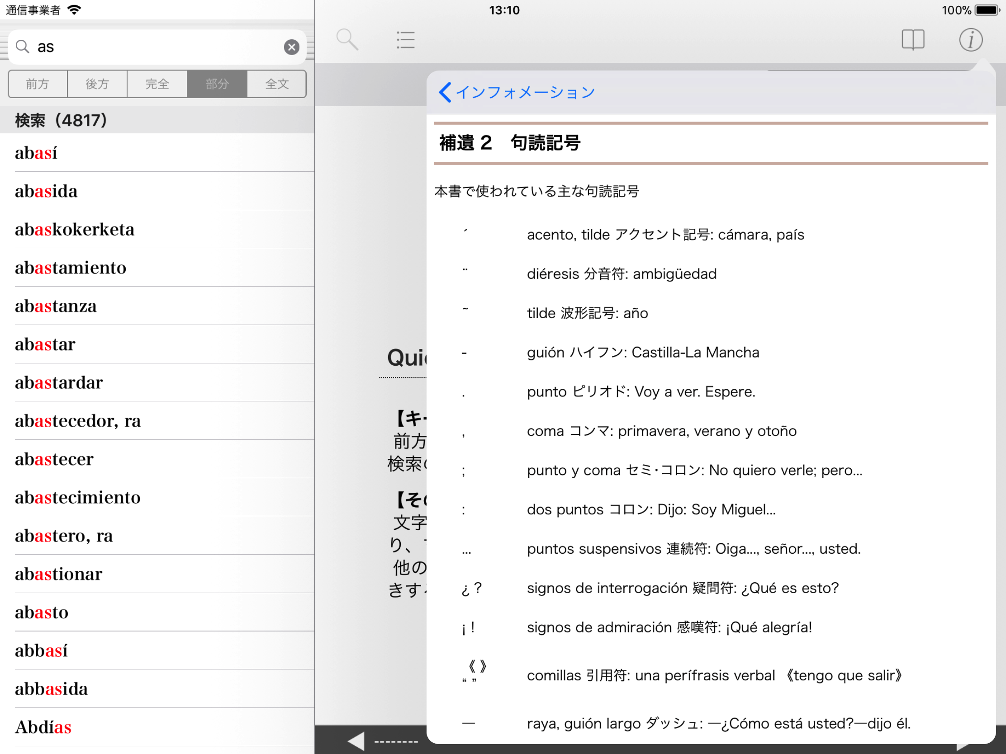Click the magnifier inside the search field

point(22,47)
